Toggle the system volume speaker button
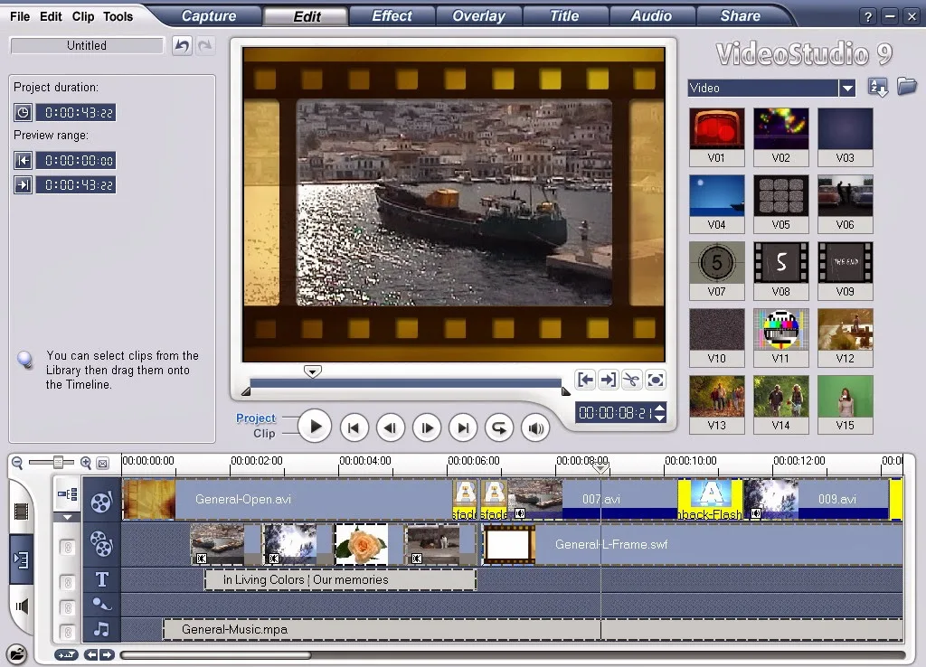Image resolution: width=926 pixels, height=667 pixels. 535,427
